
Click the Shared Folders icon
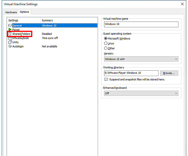point(10,34)
